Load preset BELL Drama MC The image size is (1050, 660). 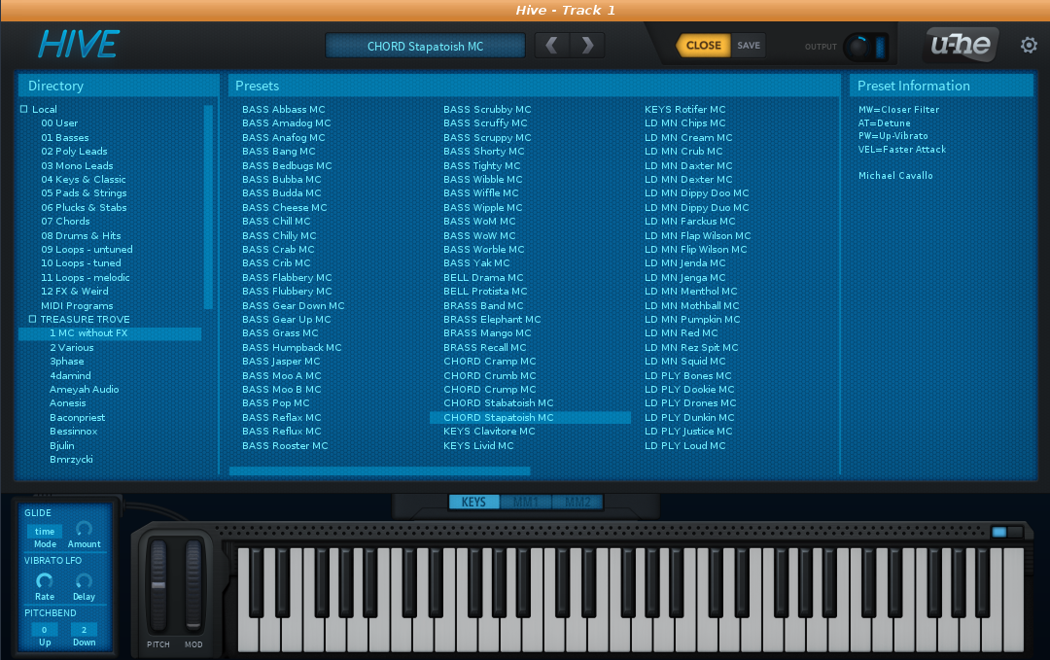click(x=483, y=277)
